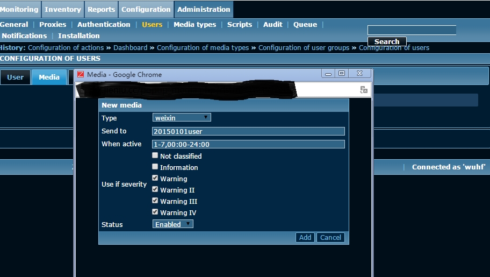Screen dimensions: 490x277
Task: Click the New media form header
Action: (x=224, y=105)
